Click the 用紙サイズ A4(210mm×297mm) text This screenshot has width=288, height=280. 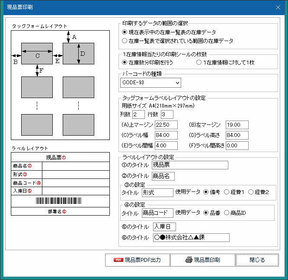coord(158,106)
